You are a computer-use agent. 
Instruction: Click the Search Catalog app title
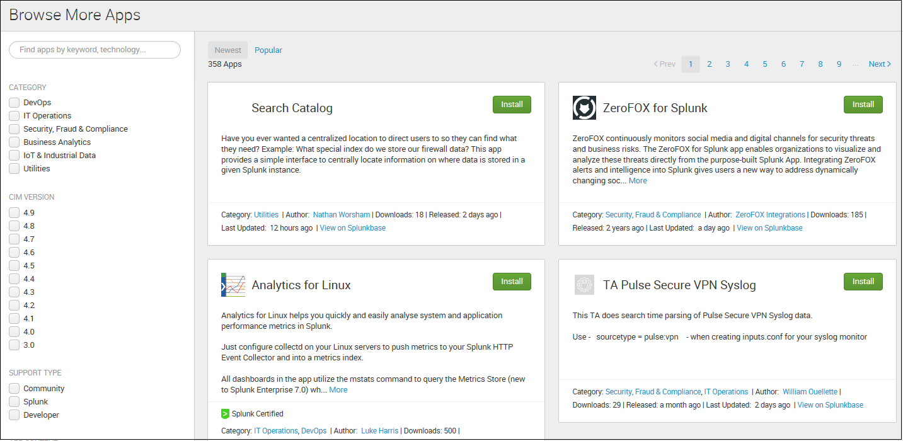click(x=292, y=108)
